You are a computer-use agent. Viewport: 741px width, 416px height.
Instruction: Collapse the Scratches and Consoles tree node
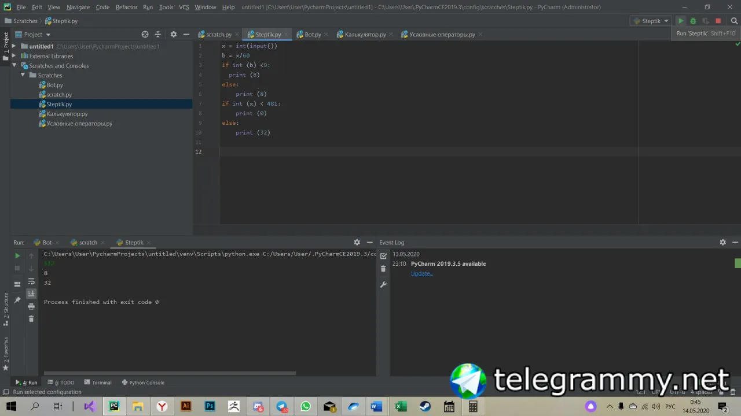(15, 66)
